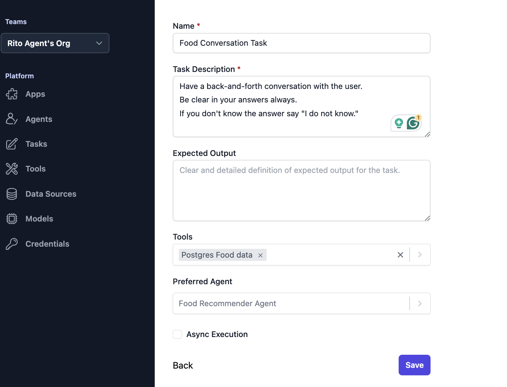Click the Preferred Agent label
Image resolution: width=507 pixels, height=387 pixels.
203,281
